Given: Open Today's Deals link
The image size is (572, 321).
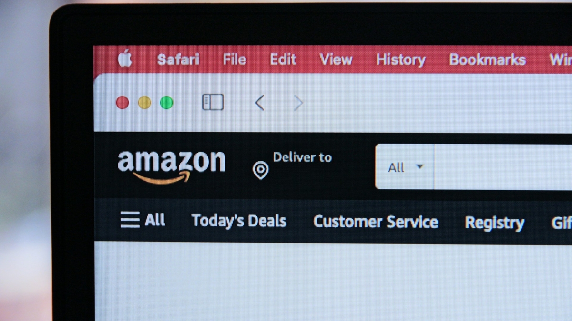Looking at the screenshot, I should pos(239,221).
